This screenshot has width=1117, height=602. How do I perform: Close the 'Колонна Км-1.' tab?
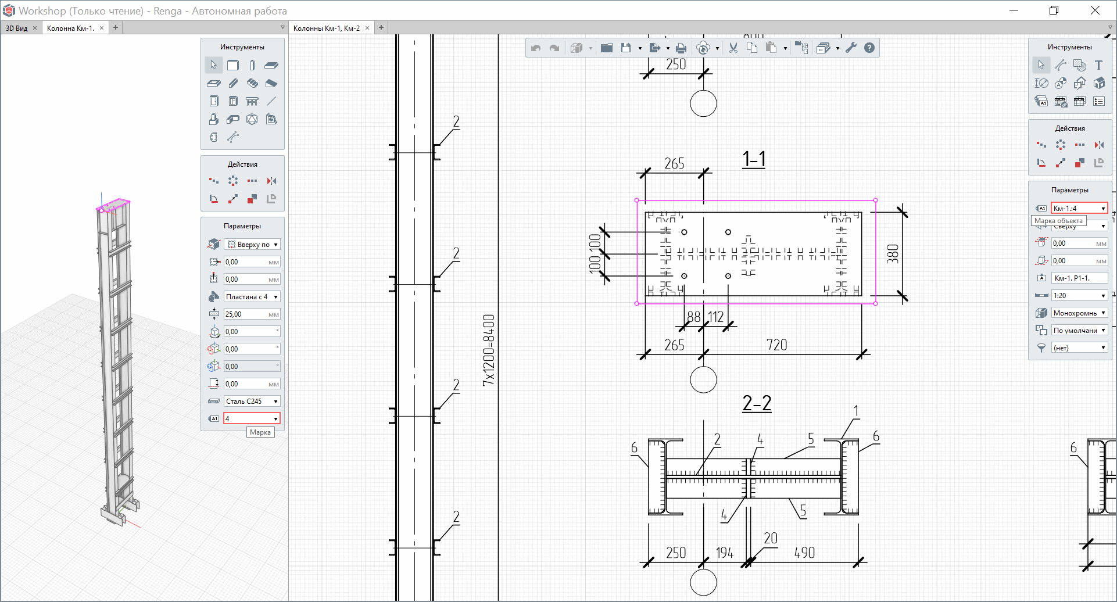coord(102,28)
